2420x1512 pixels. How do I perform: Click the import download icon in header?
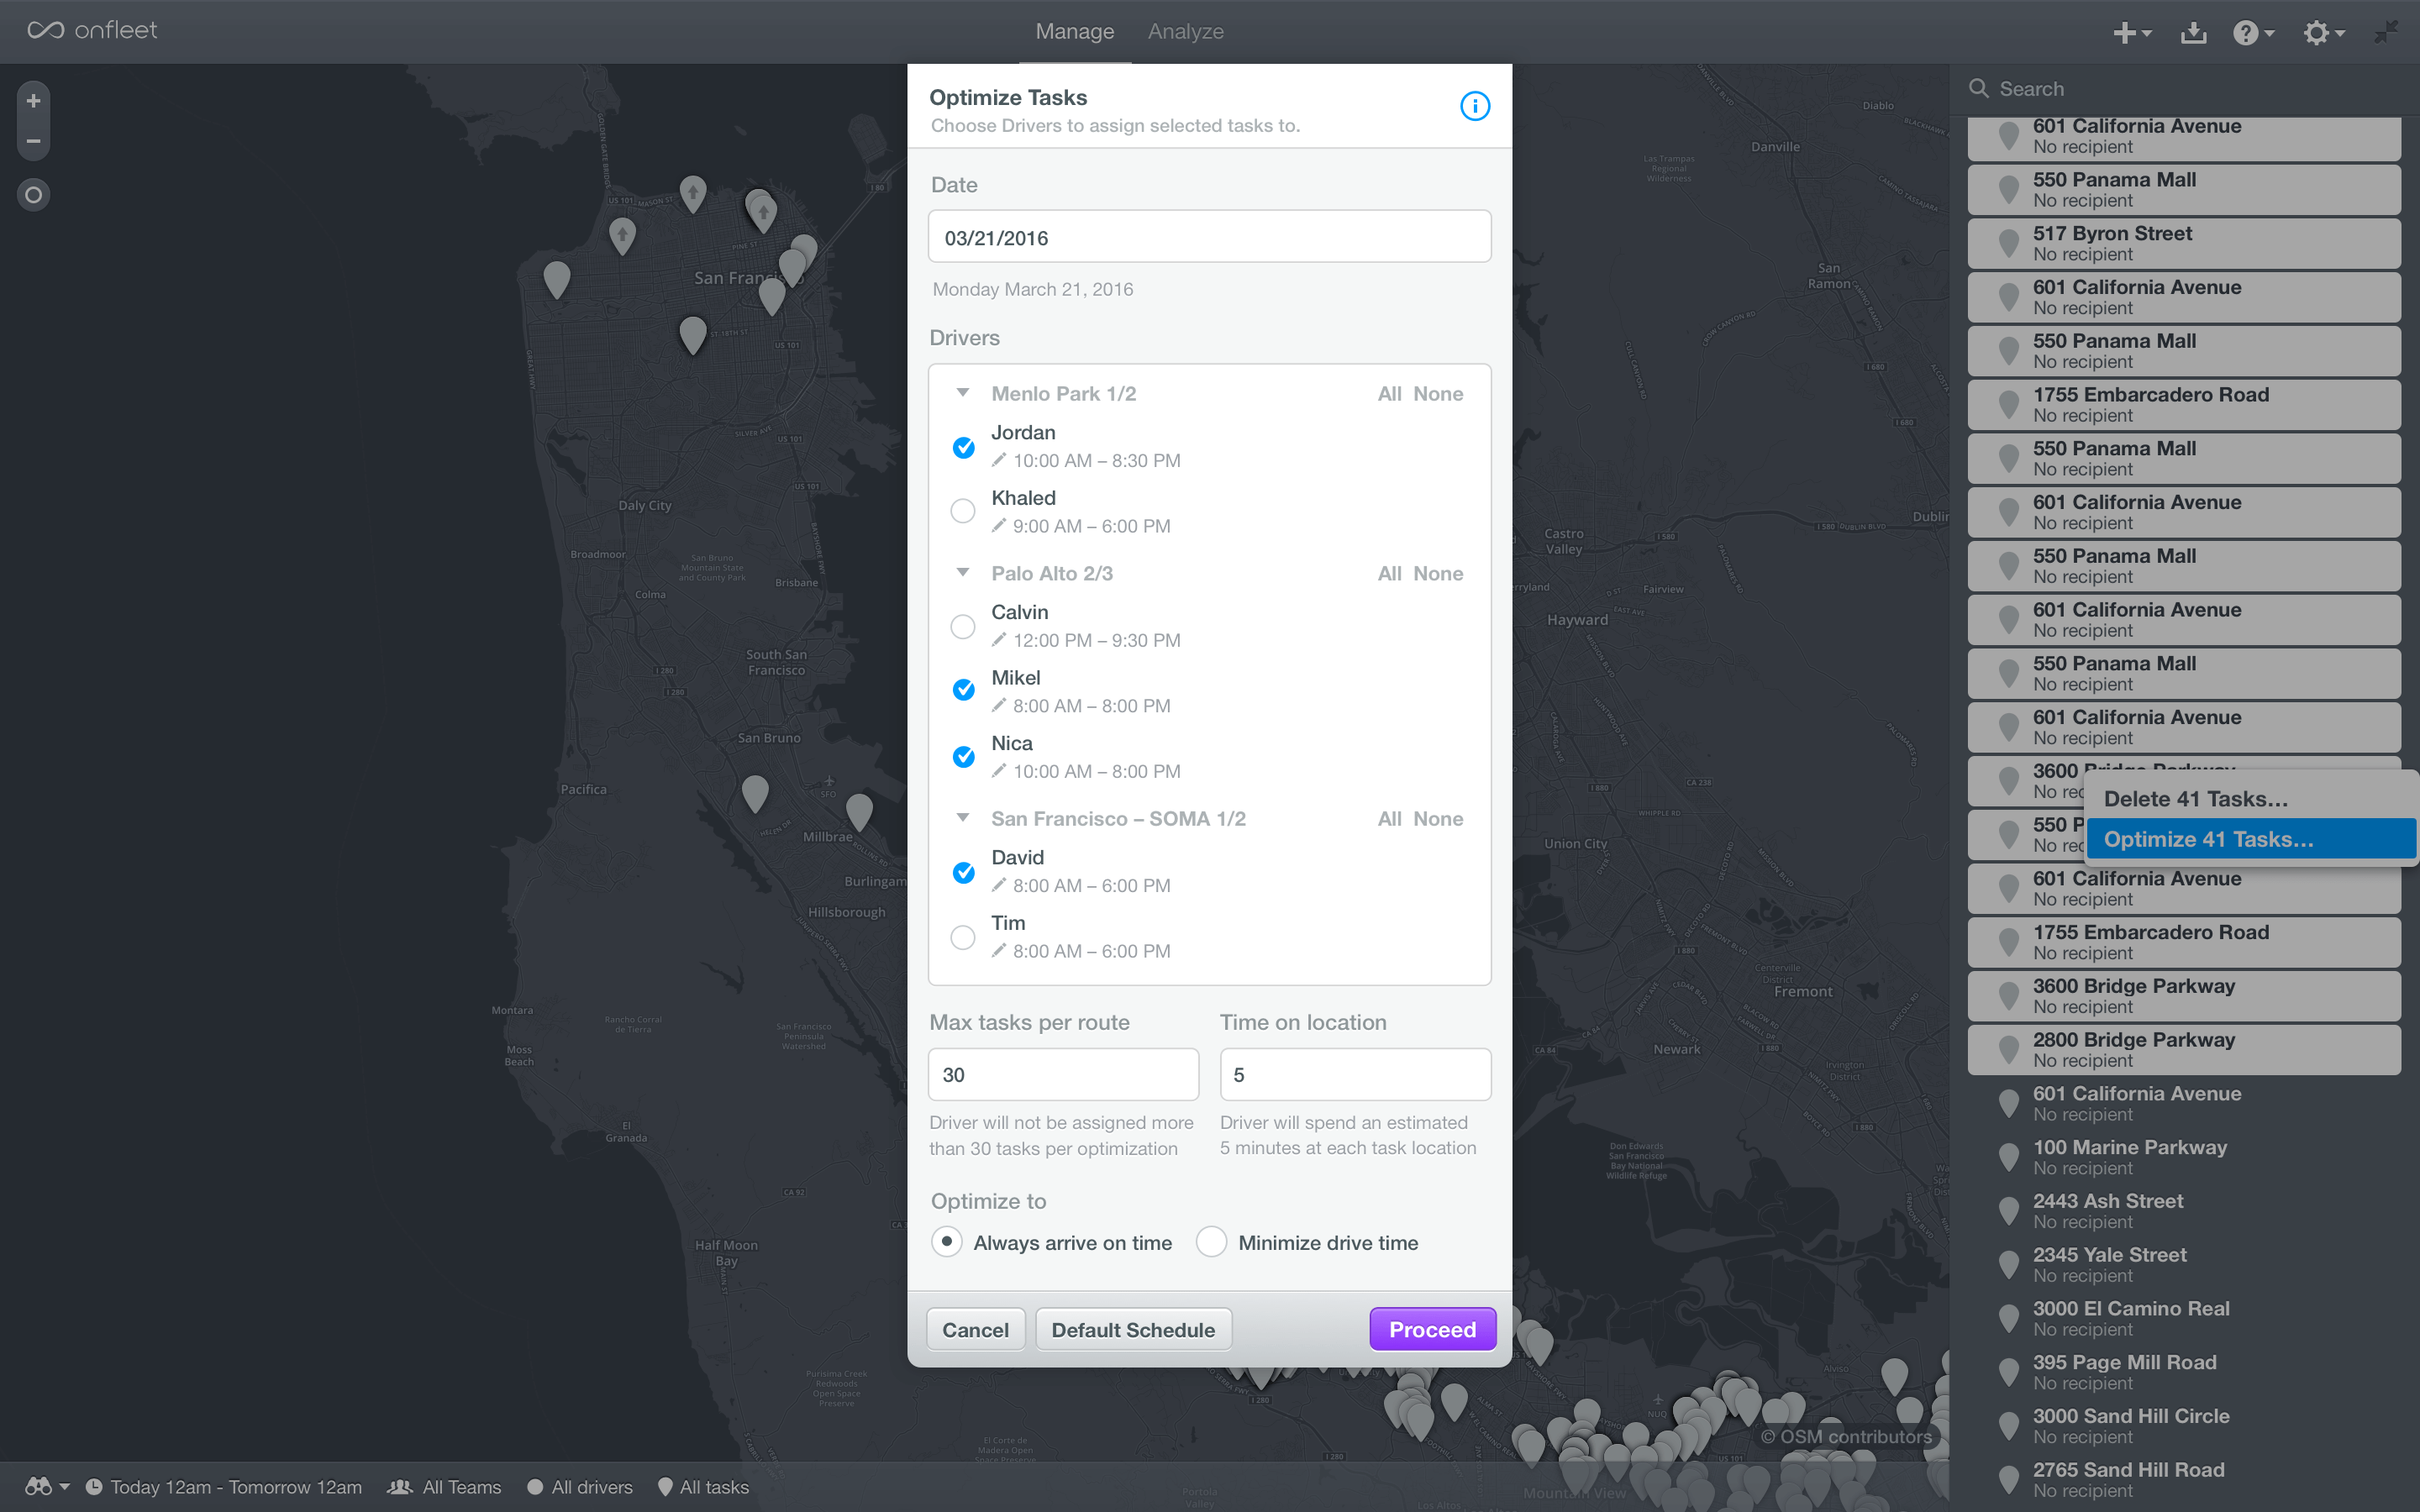(2193, 33)
